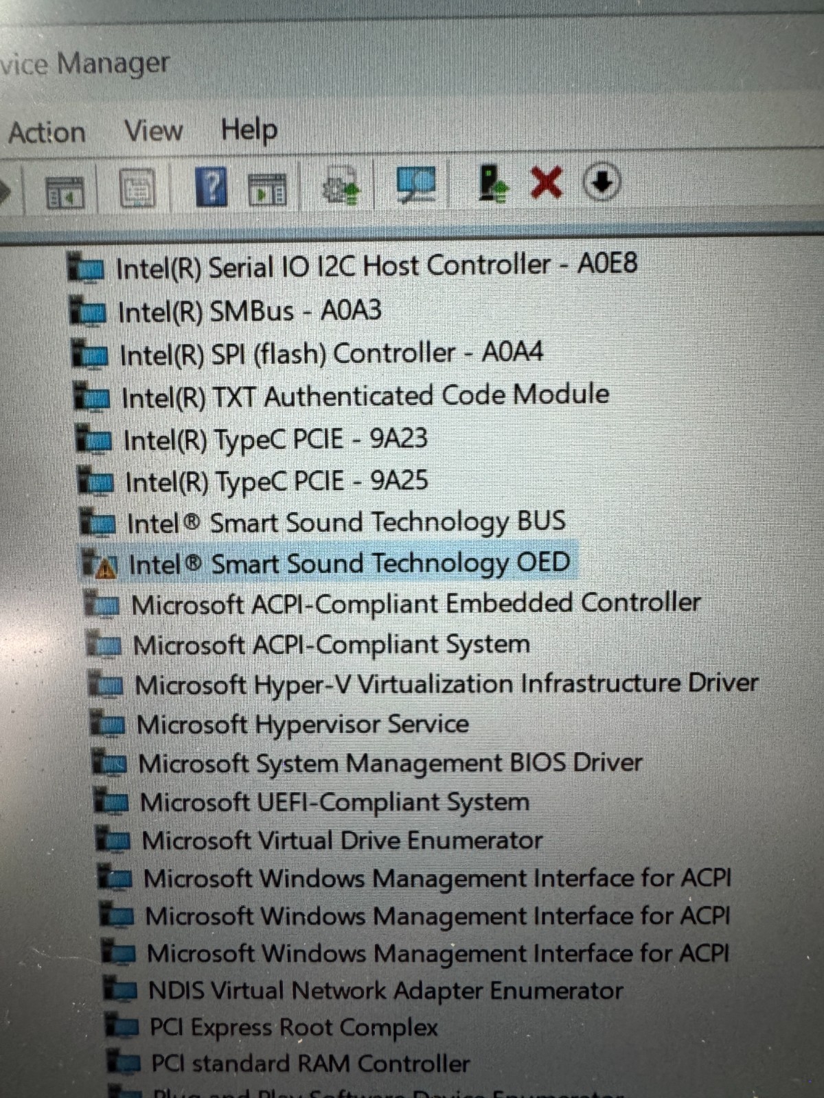Click device icon beside PCI Express Root Complex
This screenshot has height=1098, width=824.
tap(122, 1027)
